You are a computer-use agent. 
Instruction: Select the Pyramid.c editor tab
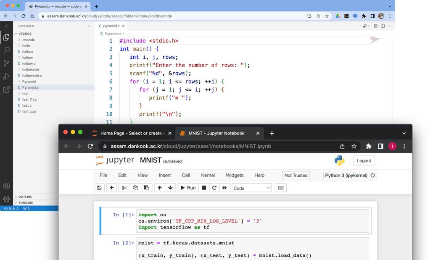point(111,26)
